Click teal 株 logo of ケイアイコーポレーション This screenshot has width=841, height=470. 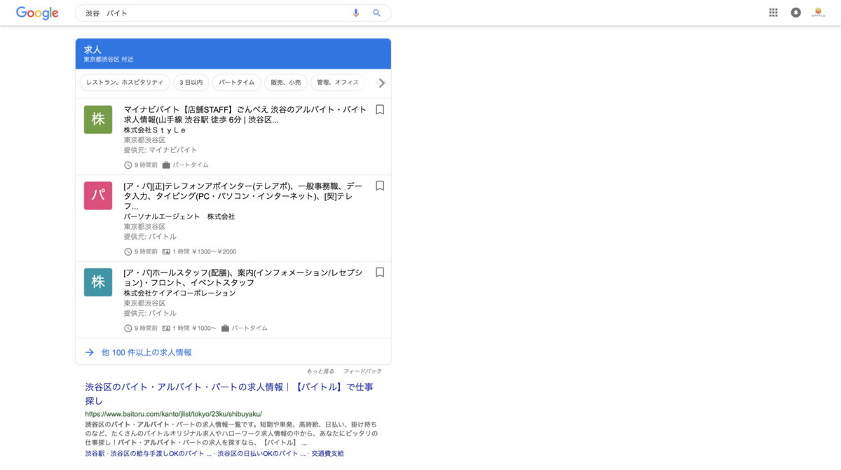coord(98,282)
